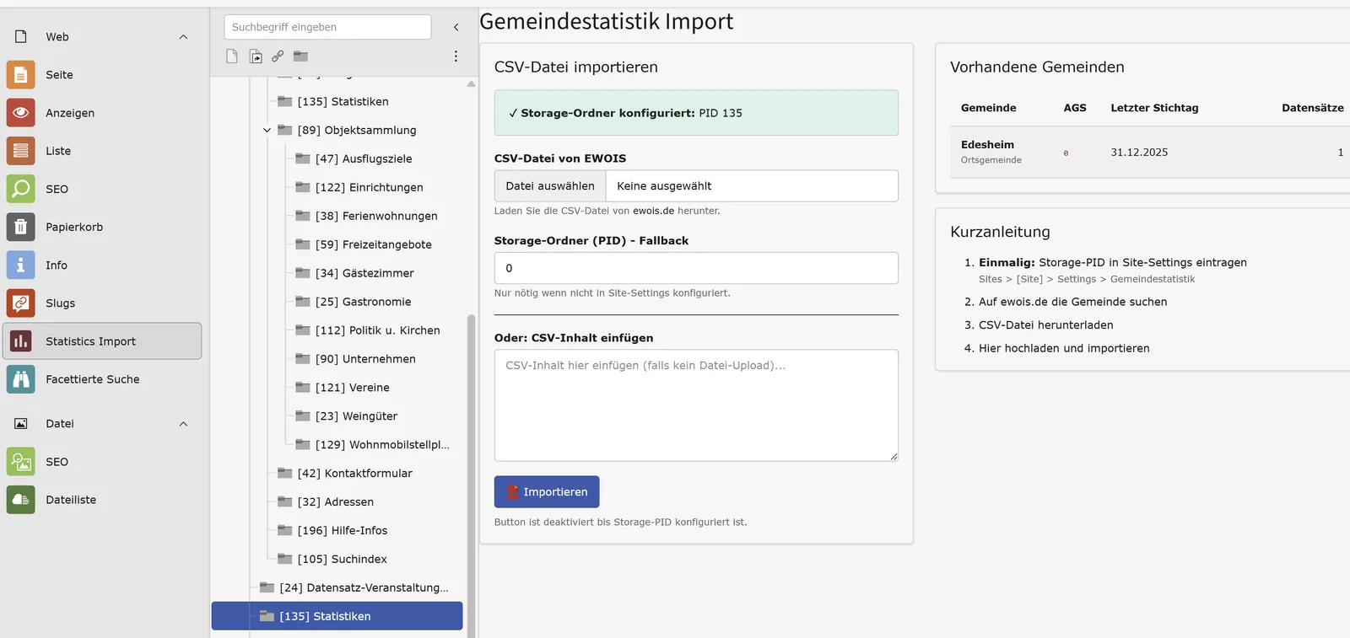
Task: Collapse the [89] Objektsammlung tree node
Action: tap(267, 130)
